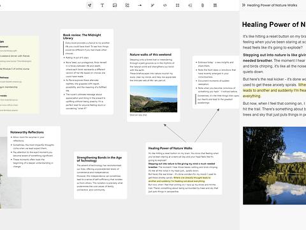Click highlighted yellow text in side panel
Image resolution: width=306 pixels, height=230 pixels.
tap(274, 90)
